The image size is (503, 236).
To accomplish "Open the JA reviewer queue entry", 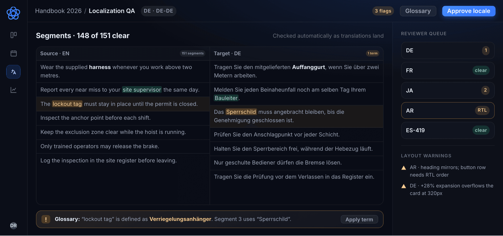I will (x=448, y=90).
